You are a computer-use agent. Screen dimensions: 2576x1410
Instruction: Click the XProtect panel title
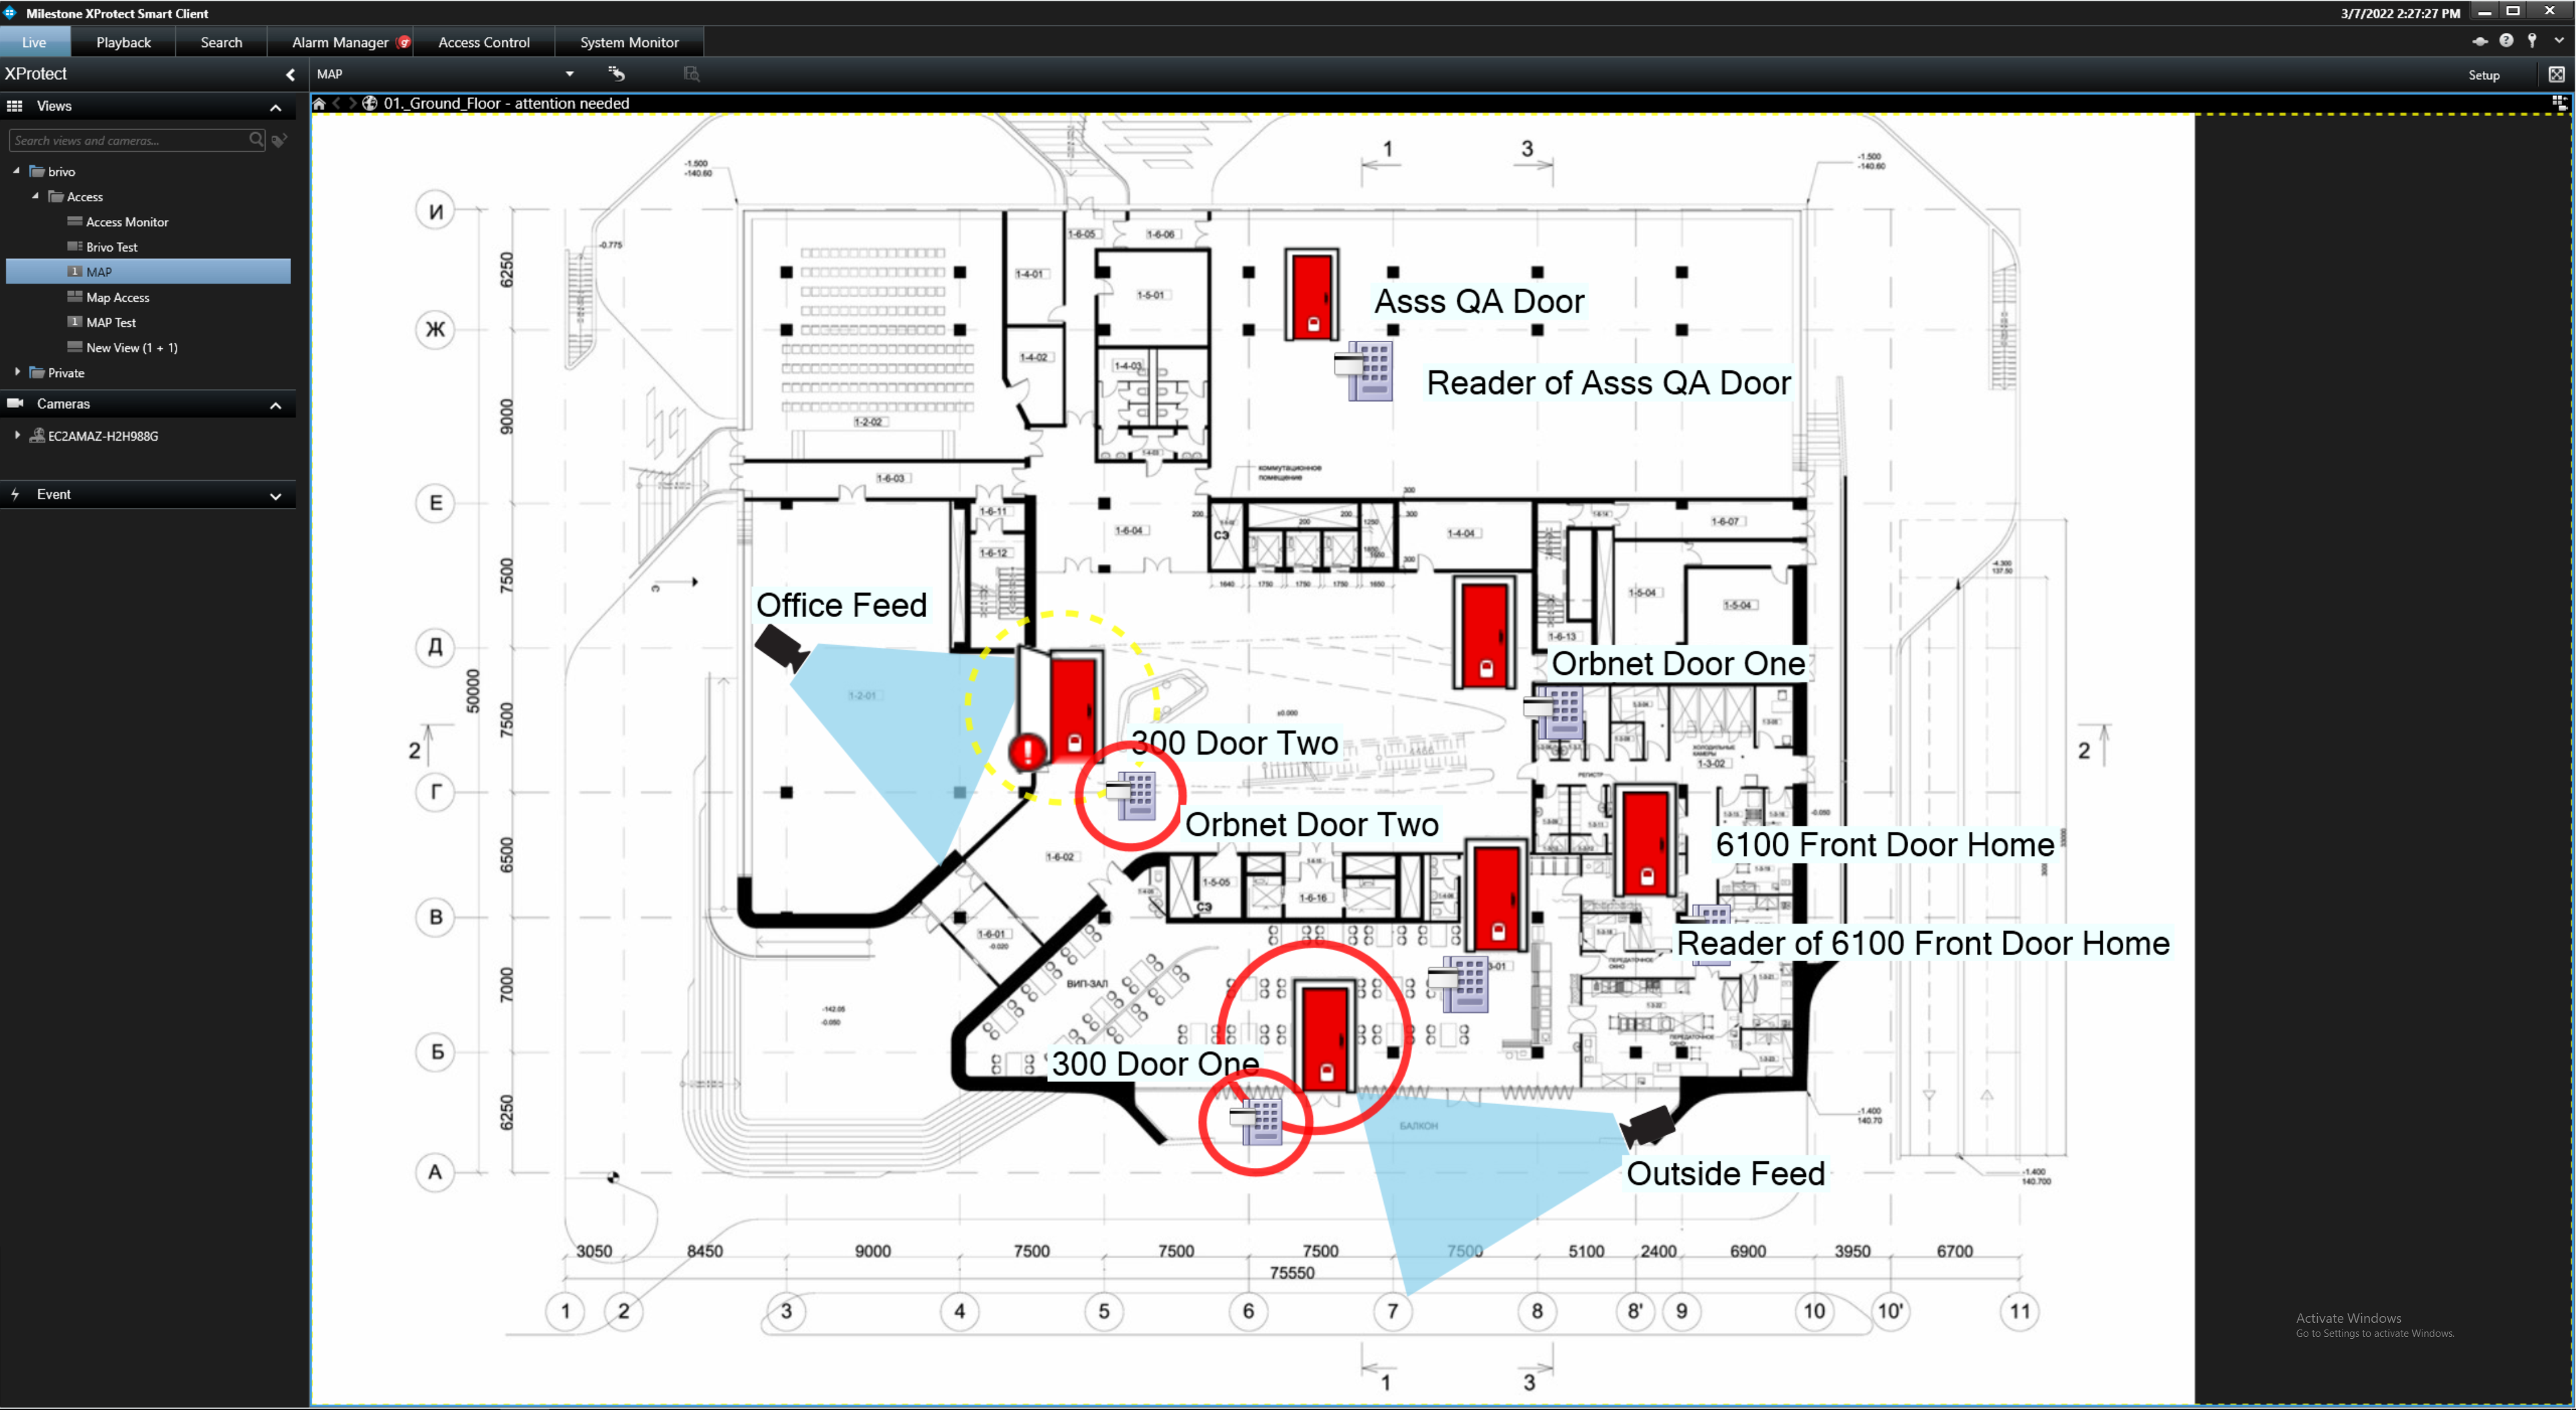(36, 74)
